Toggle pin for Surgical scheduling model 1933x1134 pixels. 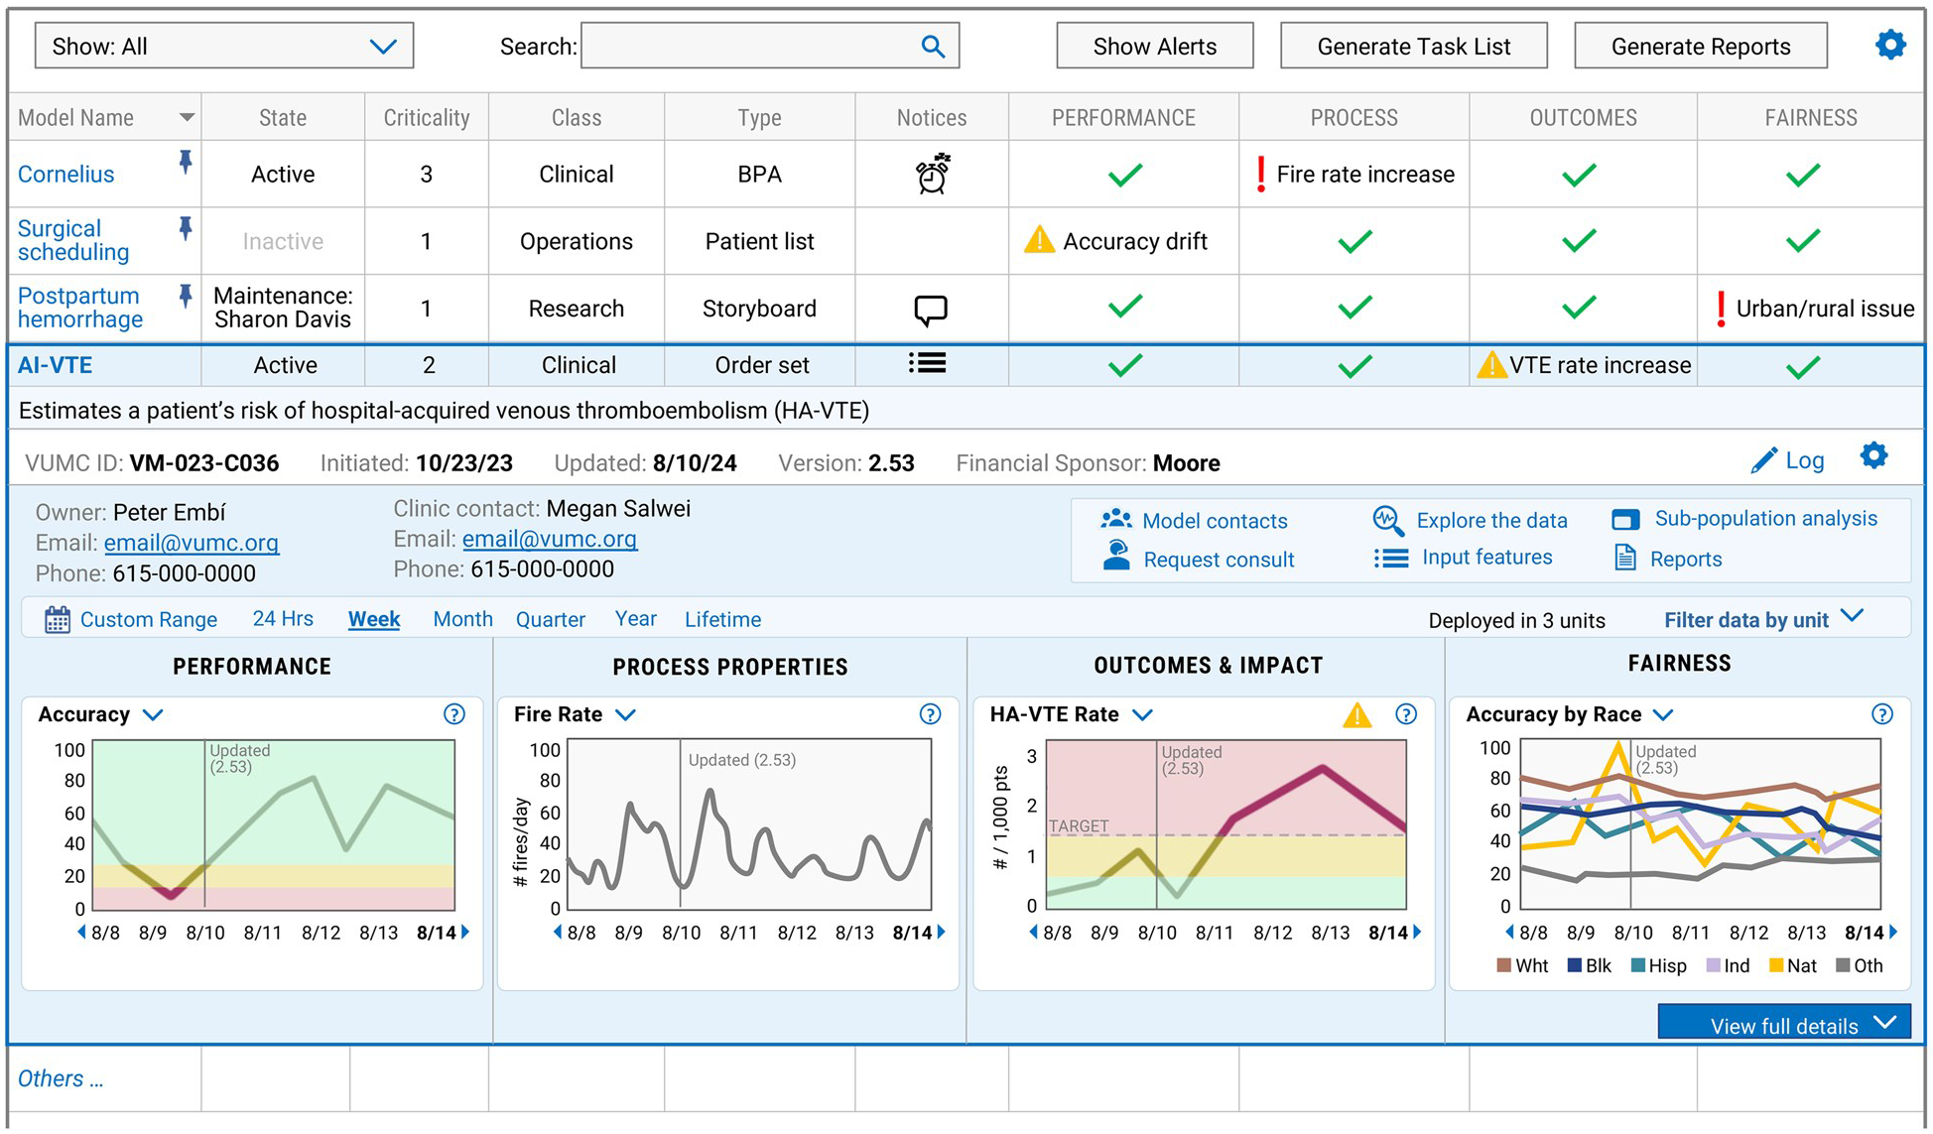pyautogui.click(x=185, y=229)
